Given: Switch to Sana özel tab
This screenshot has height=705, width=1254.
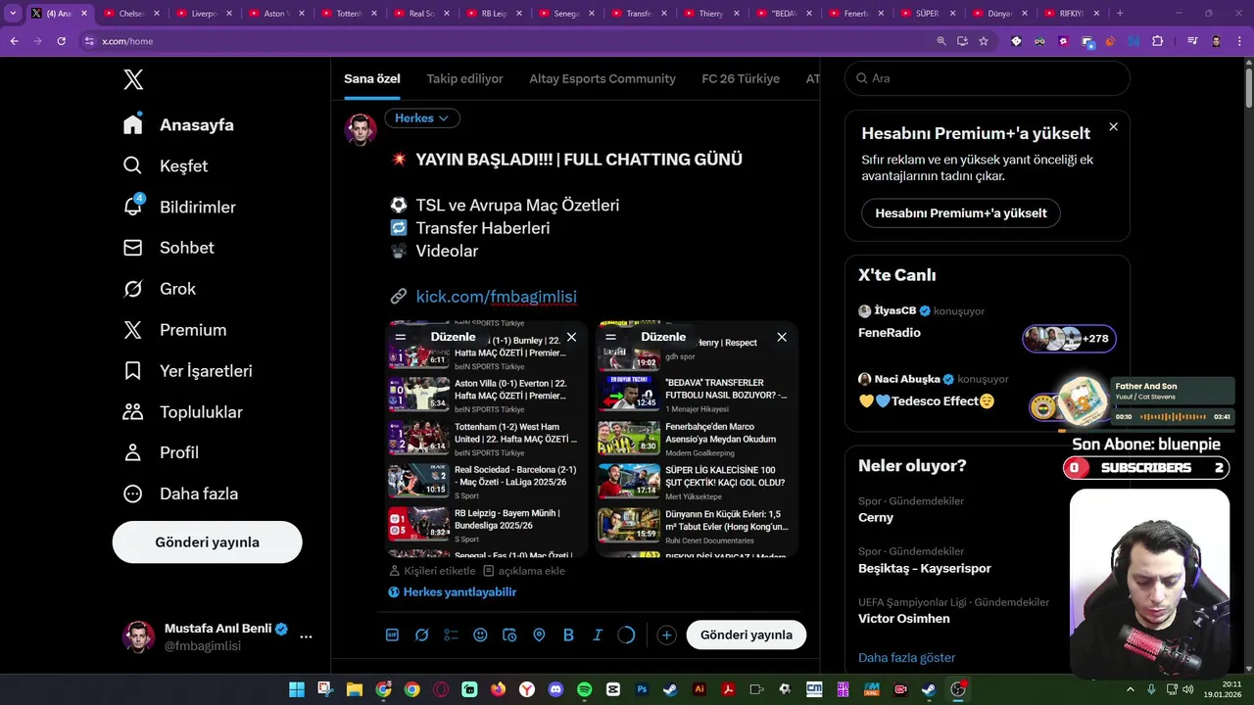Looking at the screenshot, I should (372, 78).
